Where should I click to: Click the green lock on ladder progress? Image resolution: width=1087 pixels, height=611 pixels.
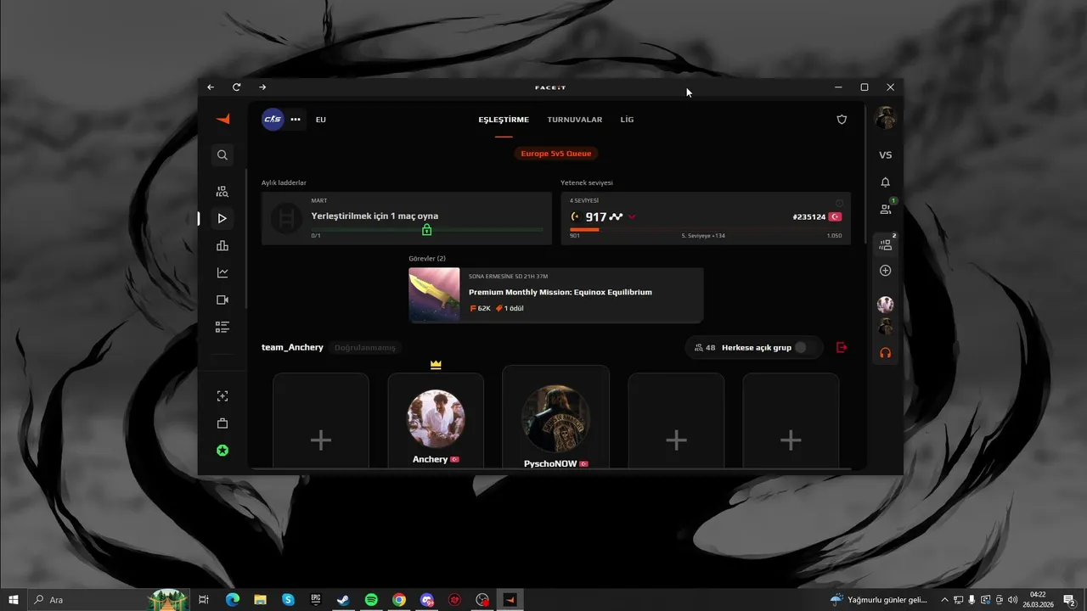(x=426, y=230)
